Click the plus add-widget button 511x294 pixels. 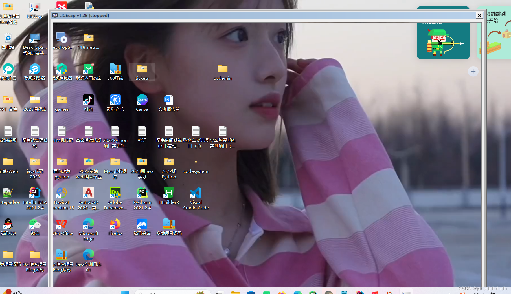point(473,72)
